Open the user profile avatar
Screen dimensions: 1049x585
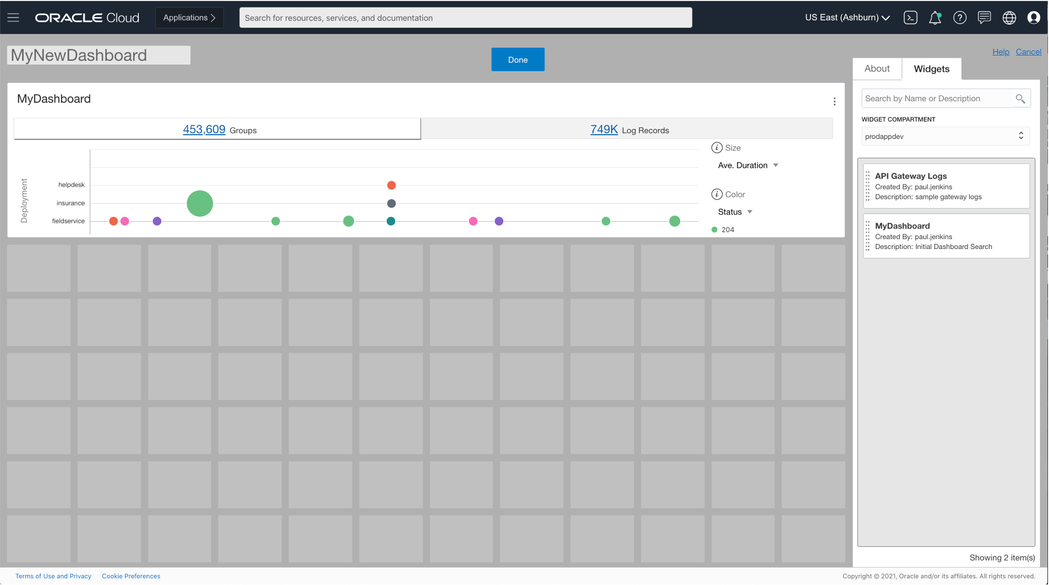pos(1033,17)
